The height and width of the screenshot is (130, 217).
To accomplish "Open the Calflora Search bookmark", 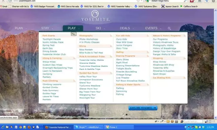I will click(x=189, y=6).
